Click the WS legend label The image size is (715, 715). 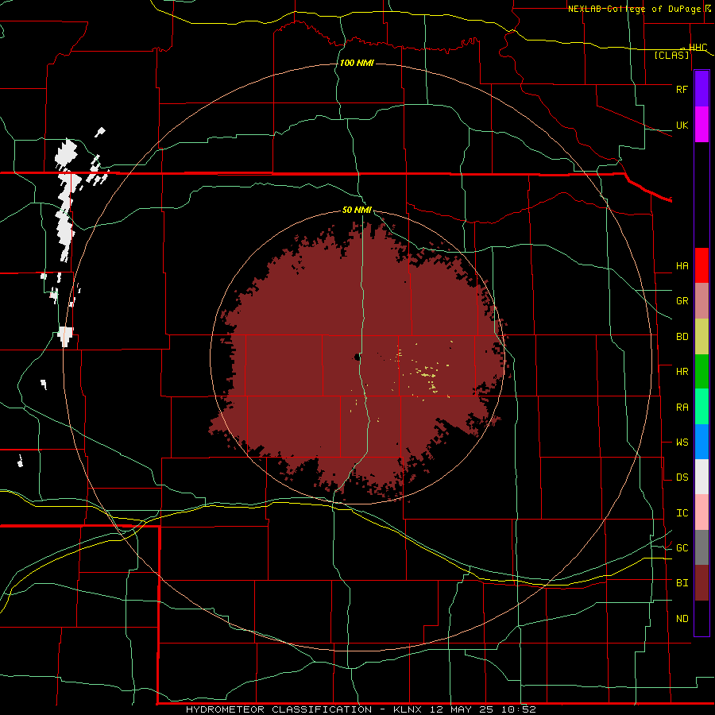coord(682,443)
